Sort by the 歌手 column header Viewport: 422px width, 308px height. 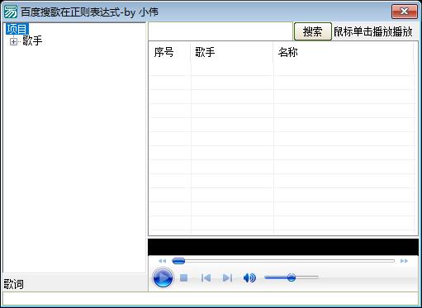(232, 52)
